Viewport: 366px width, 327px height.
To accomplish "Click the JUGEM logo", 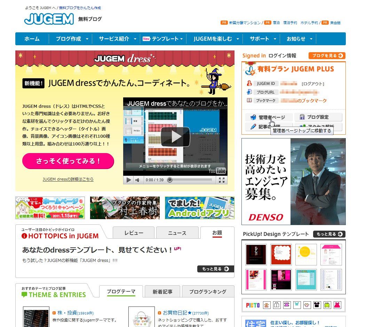I will 49,19.
